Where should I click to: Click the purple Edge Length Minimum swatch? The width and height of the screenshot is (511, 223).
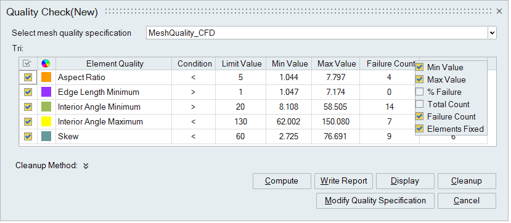(x=46, y=92)
